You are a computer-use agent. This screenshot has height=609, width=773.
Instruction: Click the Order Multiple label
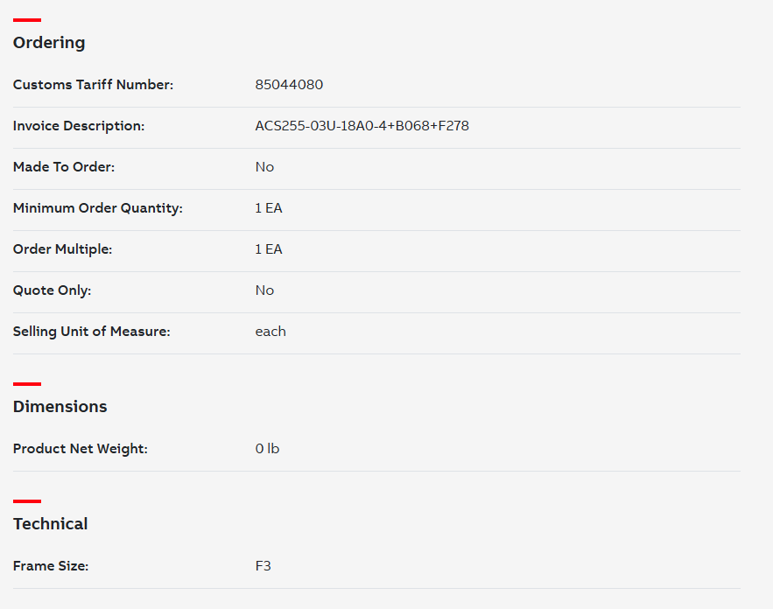tap(63, 249)
